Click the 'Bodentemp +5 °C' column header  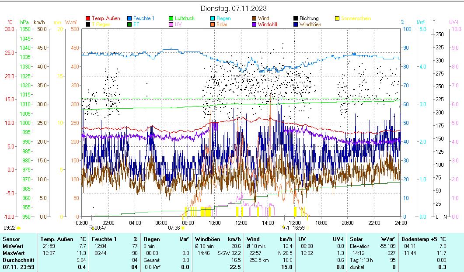423,239
